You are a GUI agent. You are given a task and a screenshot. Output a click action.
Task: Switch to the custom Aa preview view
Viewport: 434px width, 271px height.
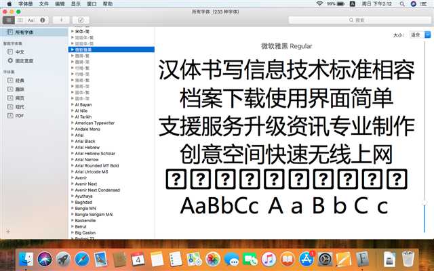coord(31,20)
